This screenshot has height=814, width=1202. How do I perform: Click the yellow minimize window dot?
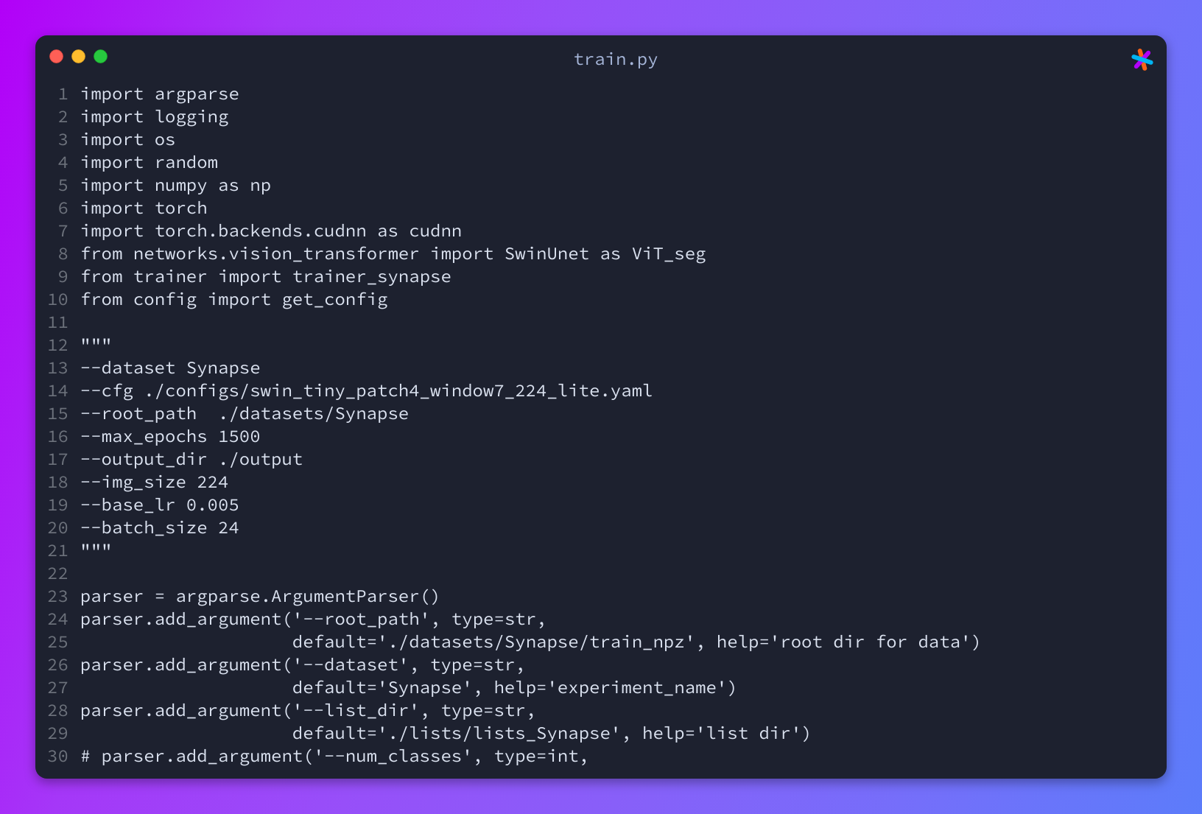[78, 57]
